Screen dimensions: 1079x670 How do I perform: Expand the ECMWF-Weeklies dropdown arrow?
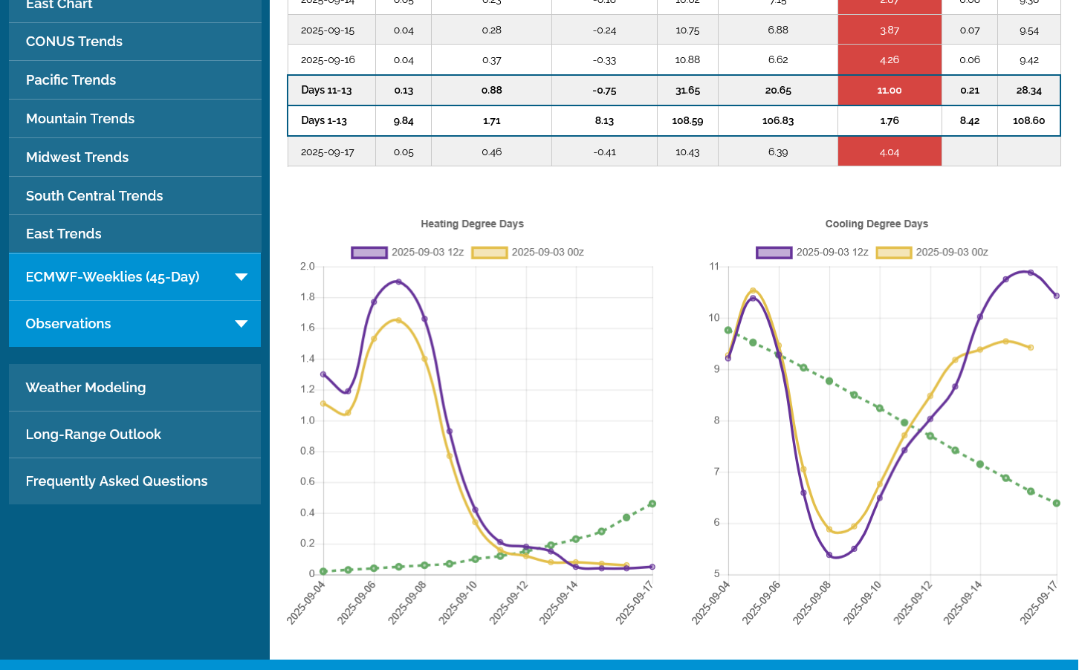click(241, 277)
